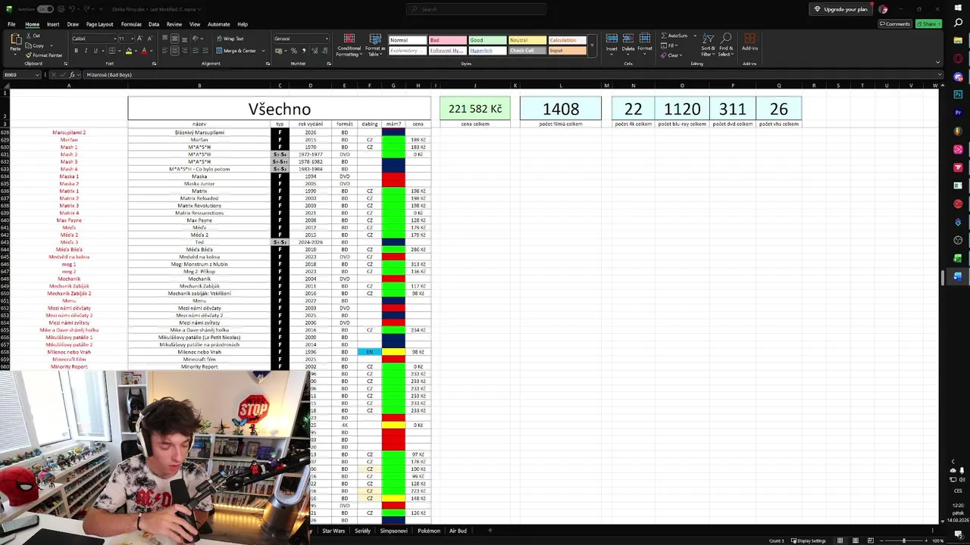The image size is (970, 545).
Task: Collapse the ribbon with the chevron
Action: [x=937, y=63]
